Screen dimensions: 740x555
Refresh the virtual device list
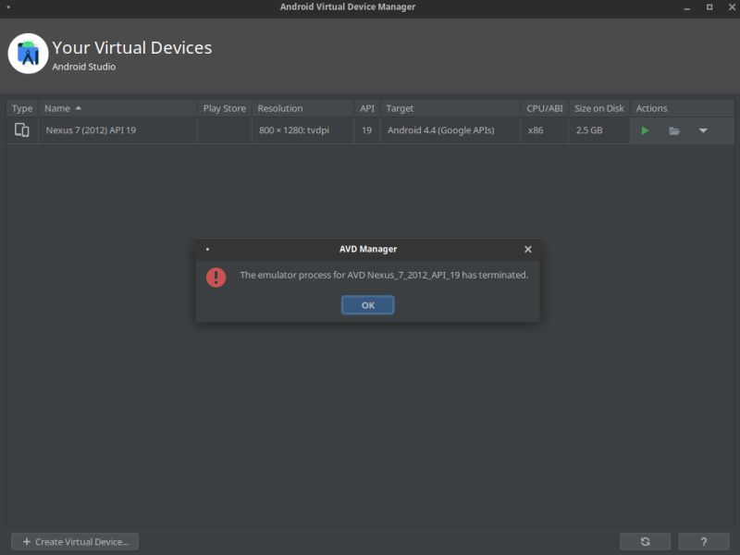645,541
